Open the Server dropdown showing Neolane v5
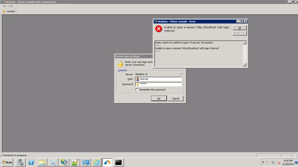The width and height of the screenshot is (298, 167). coord(159,74)
